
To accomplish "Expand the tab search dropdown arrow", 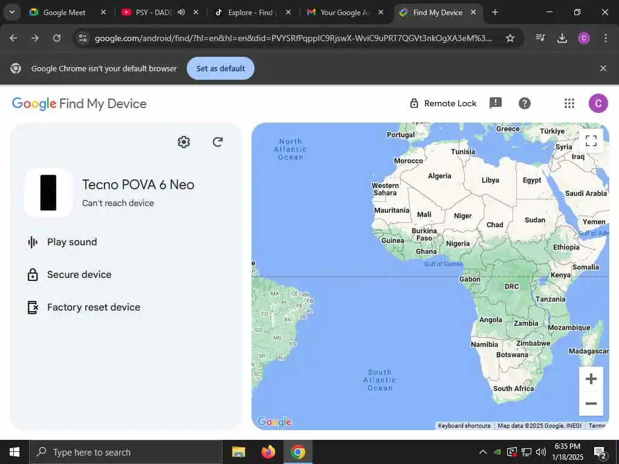I will (x=12, y=12).
